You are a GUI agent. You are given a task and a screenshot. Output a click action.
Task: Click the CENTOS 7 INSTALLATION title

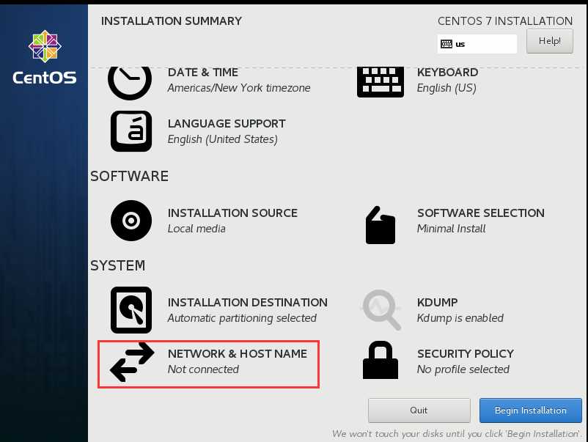tap(505, 21)
